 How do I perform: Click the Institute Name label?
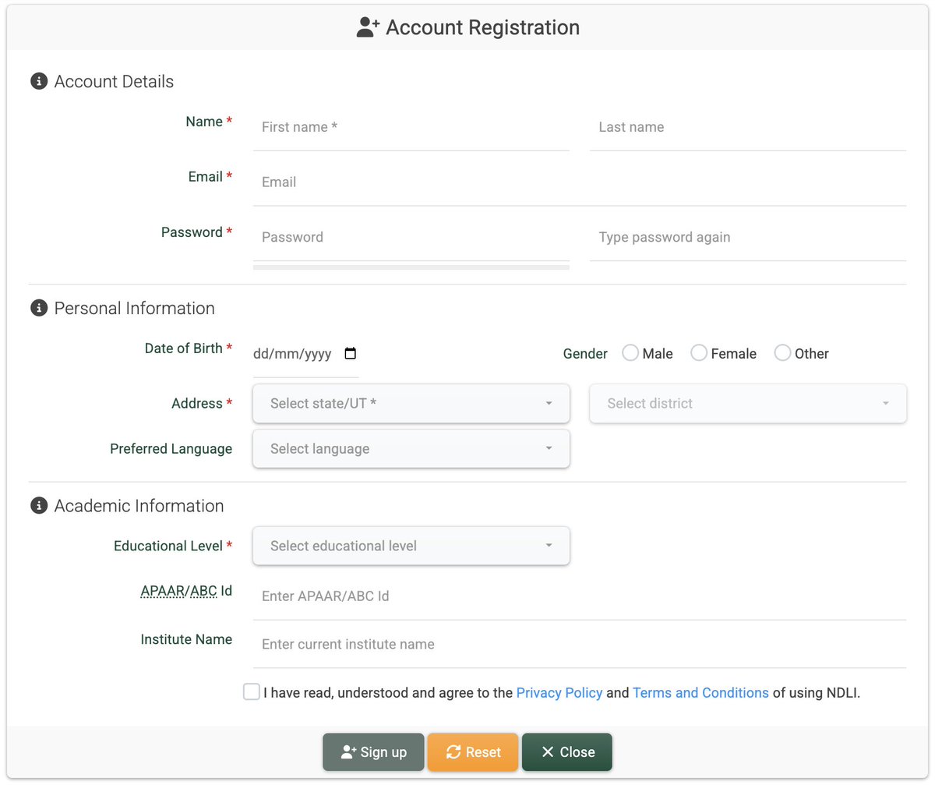point(186,639)
